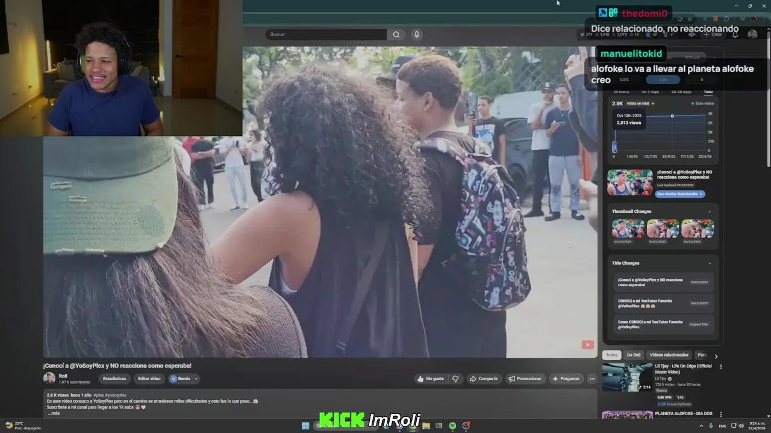
Task: Click the Promocionar button
Action: (x=525, y=379)
